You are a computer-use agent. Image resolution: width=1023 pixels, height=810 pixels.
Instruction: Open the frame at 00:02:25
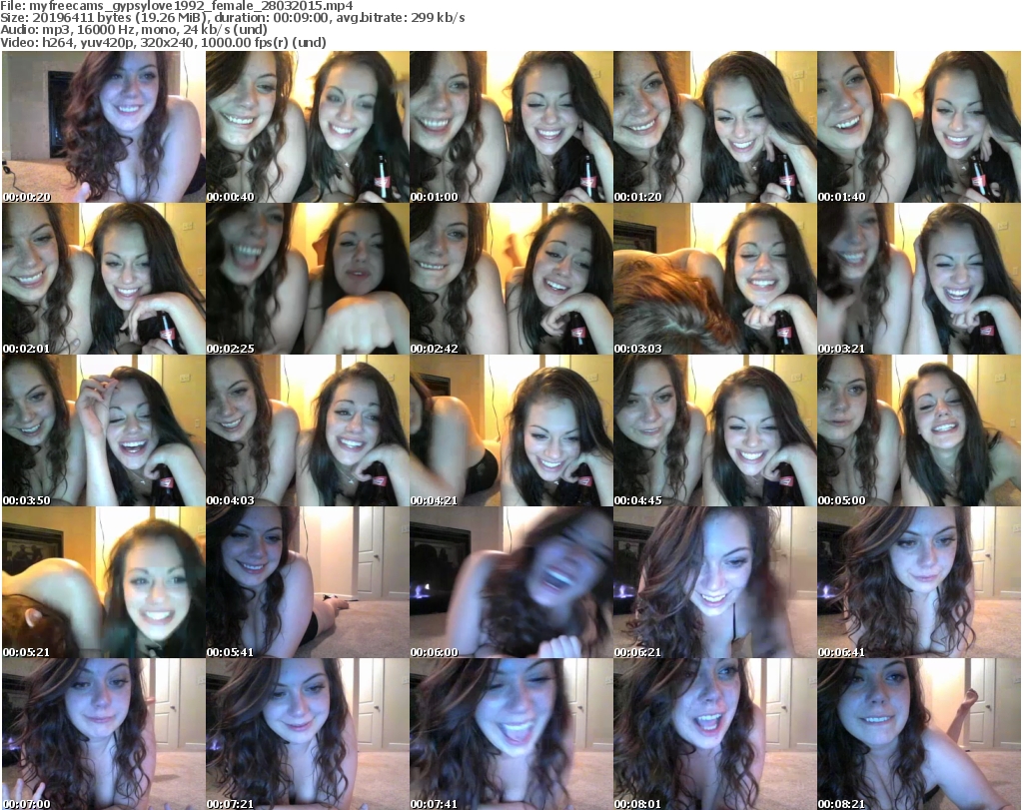[x=308, y=279]
